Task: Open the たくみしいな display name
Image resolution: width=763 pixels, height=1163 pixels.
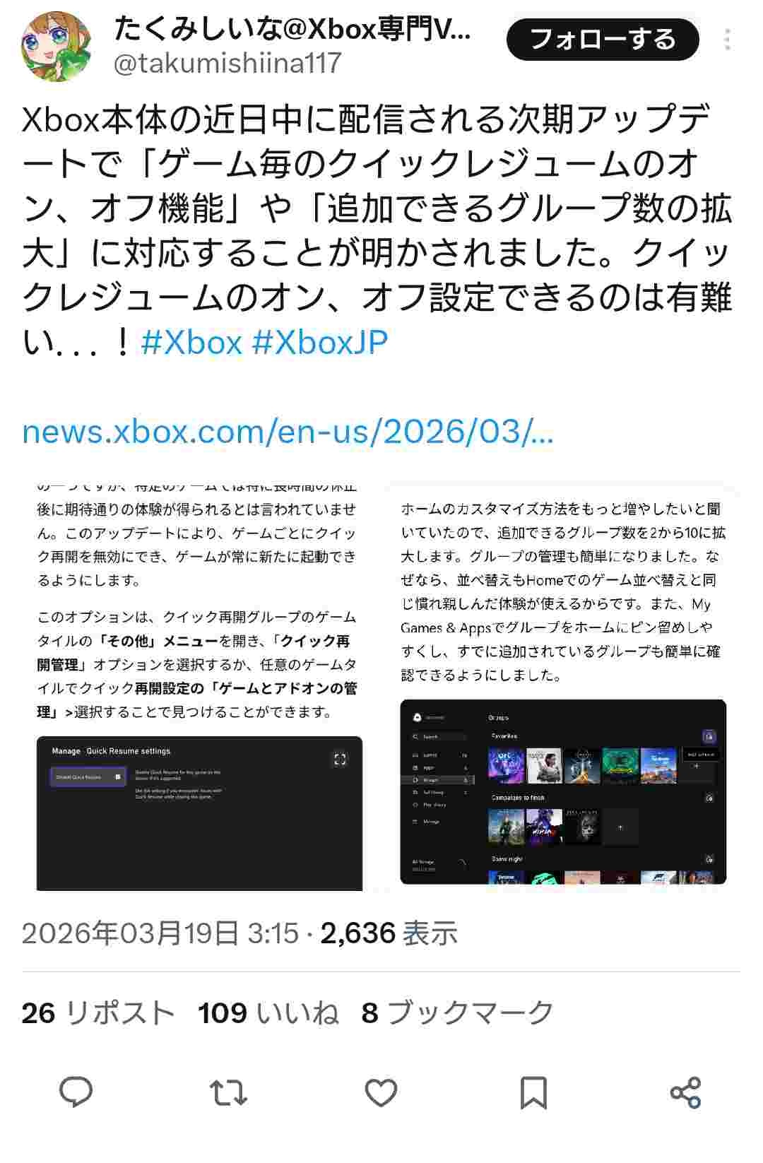Action: [292, 28]
